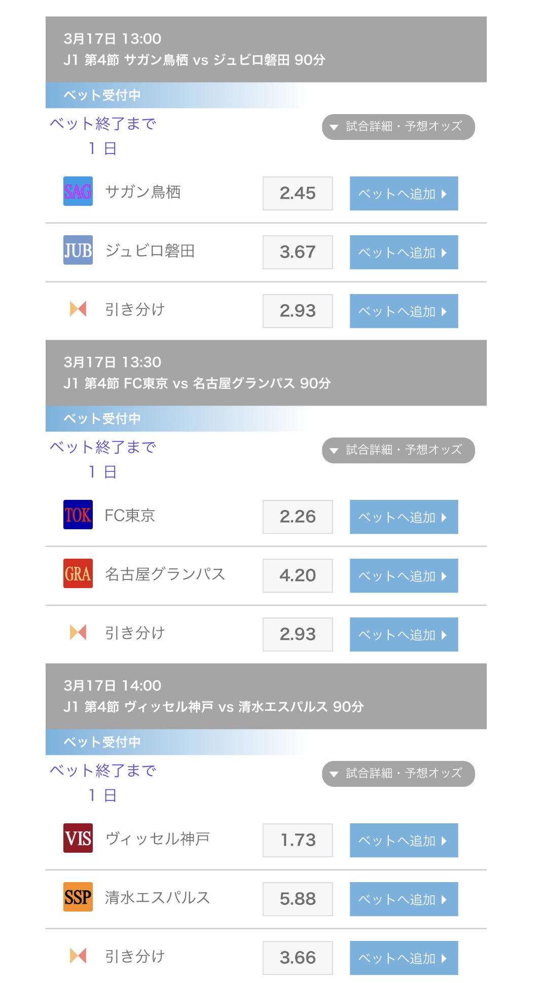
Task: Expand 試合詳細・予想オッズ for ヴィッセル神戸 vs 清水エスパルス
Action: click(398, 774)
